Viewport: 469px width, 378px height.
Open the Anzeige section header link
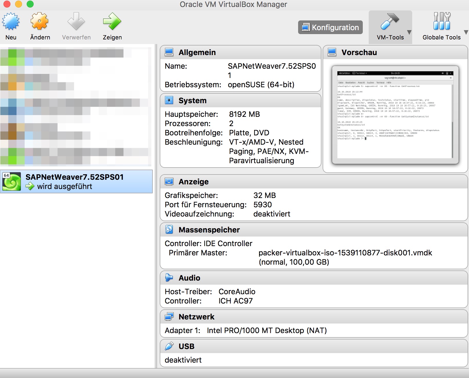(x=194, y=182)
